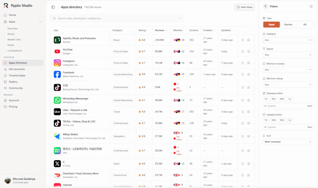Open the AMap Global app icon
This screenshot has width=318, height=188.
point(57,136)
